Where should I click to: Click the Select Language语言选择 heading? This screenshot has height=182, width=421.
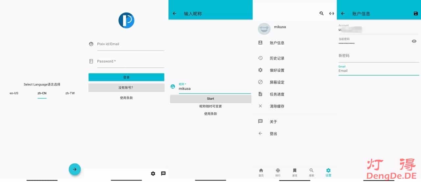point(42,84)
